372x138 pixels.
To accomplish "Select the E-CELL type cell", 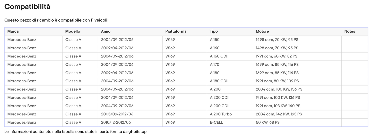I will 217,122.
